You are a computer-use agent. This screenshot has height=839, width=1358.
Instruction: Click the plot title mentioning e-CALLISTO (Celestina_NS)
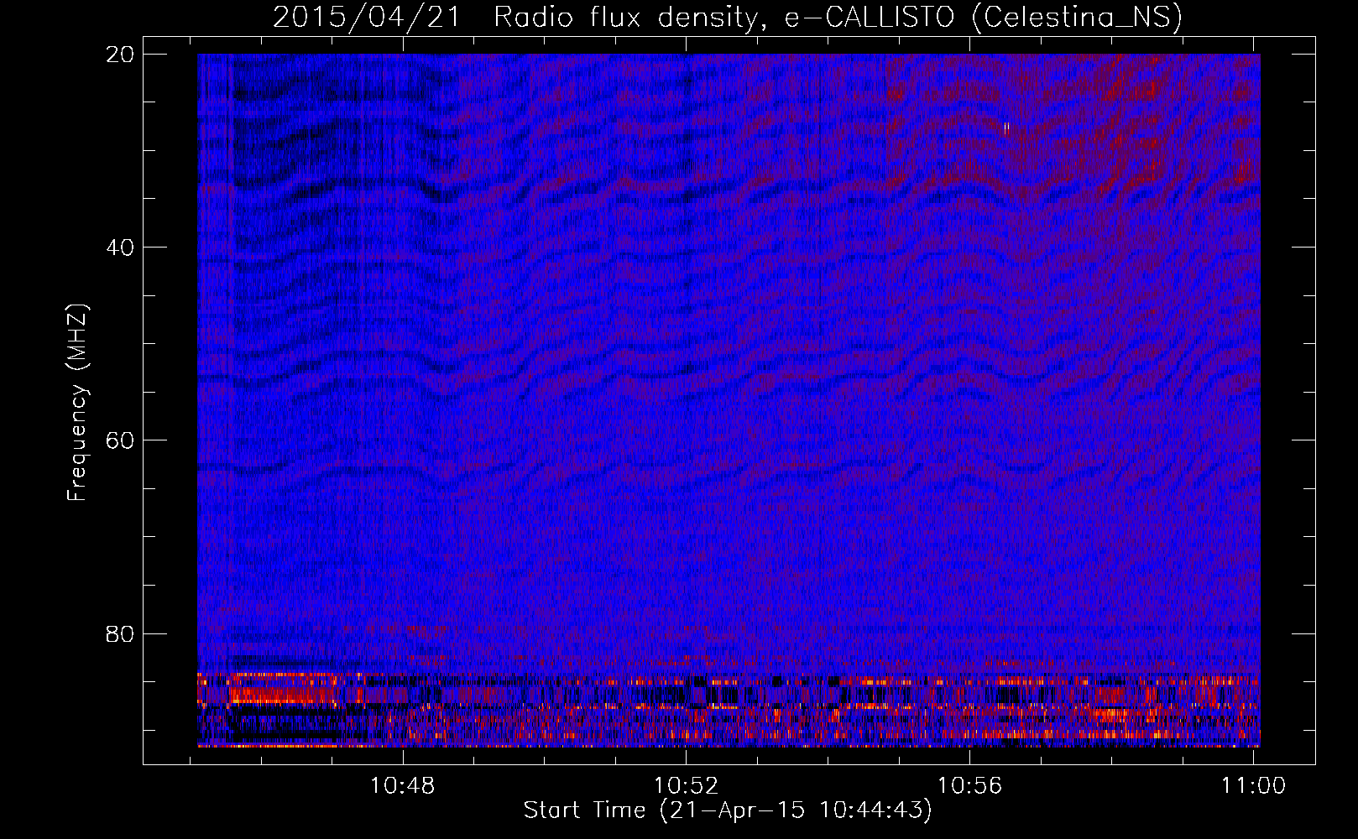728,18
